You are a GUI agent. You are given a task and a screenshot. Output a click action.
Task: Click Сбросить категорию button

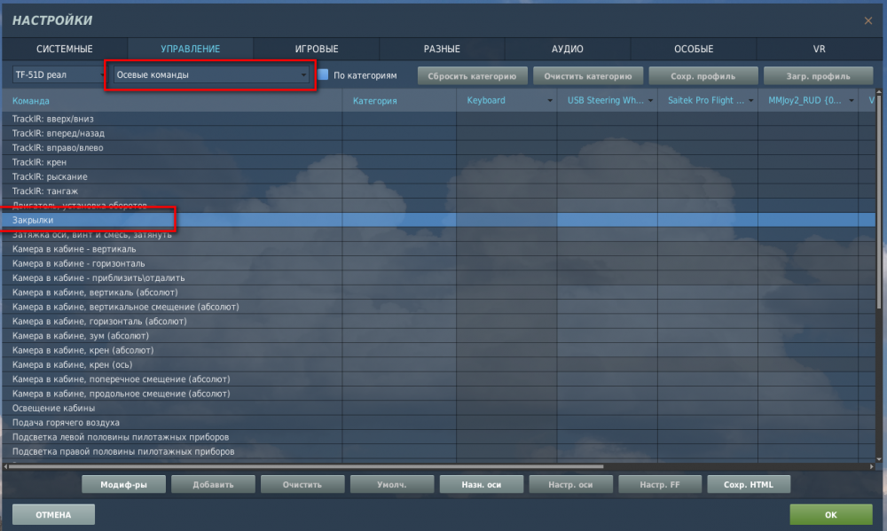tap(473, 75)
